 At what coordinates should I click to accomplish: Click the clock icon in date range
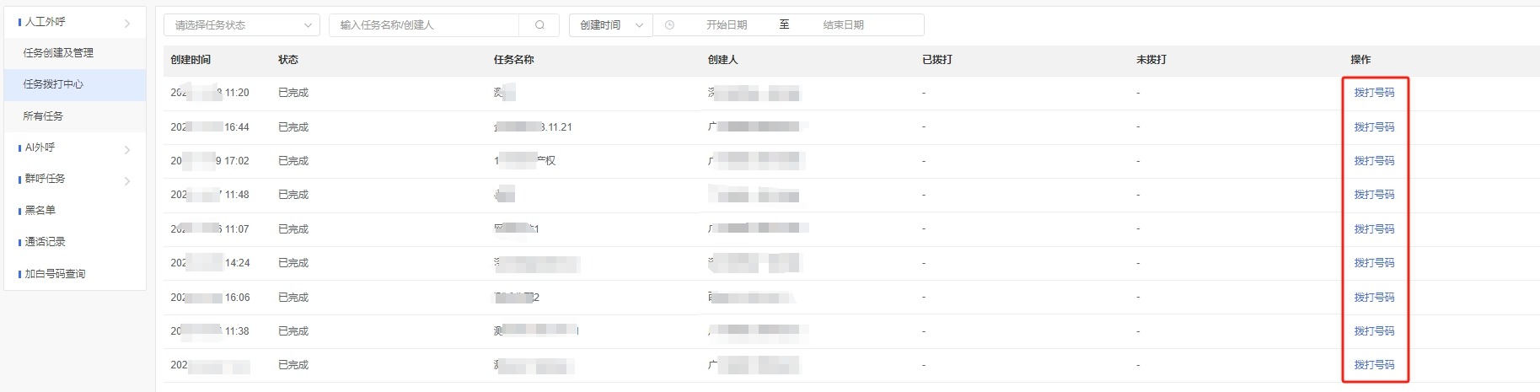pyautogui.click(x=669, y=25)
